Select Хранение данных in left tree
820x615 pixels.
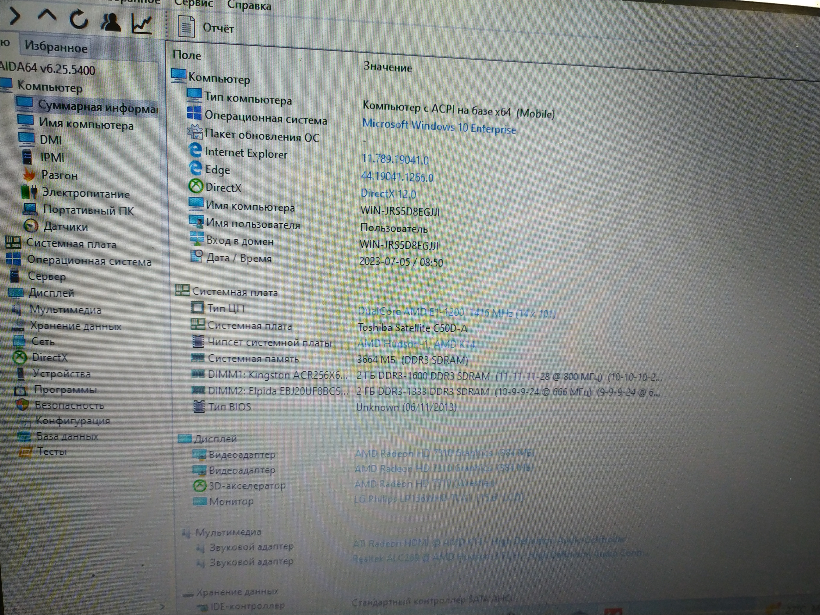click(x=67, y=326)
